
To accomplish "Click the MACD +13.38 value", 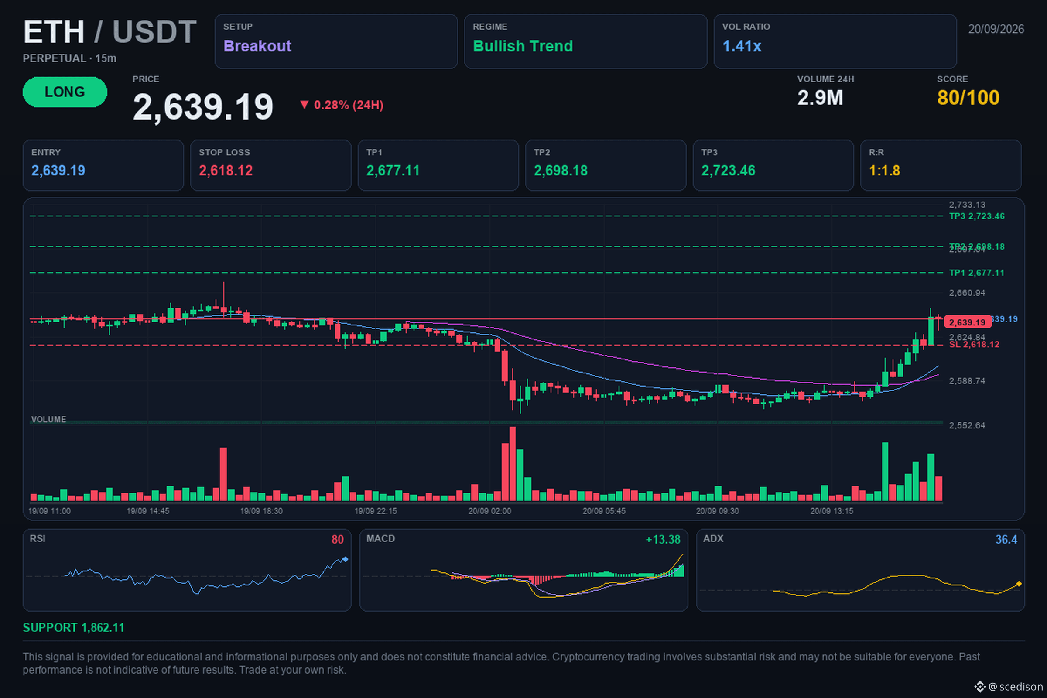I will point(662,540).
